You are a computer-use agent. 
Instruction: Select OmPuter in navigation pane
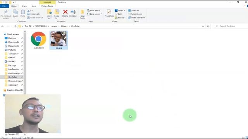[x=12, y=77]
